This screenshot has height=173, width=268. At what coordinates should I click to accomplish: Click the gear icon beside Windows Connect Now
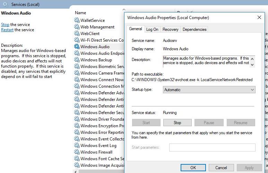click(x=77, y=79)
